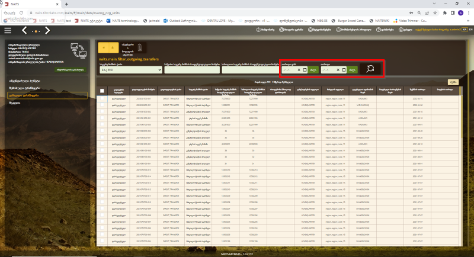The image size is (474, 257).
Task: Click the dark toolbar button with tag icon
Action: 133,49
